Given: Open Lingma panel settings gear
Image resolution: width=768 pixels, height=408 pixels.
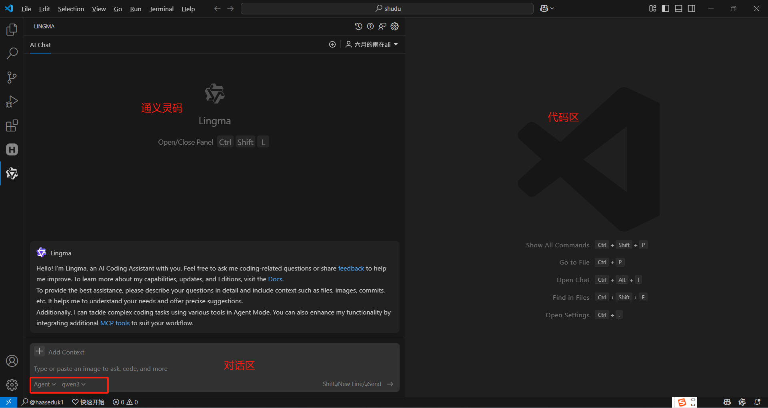Looking at the screenshot, I should point(395,26).
